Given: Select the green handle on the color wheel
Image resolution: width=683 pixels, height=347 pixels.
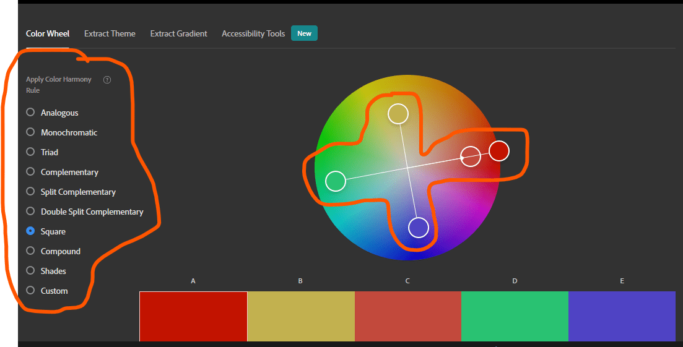Looking at the screenshot, I should [336, 181].
